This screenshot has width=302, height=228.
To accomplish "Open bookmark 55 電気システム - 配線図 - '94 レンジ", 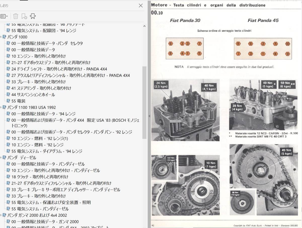I will 44,31.
